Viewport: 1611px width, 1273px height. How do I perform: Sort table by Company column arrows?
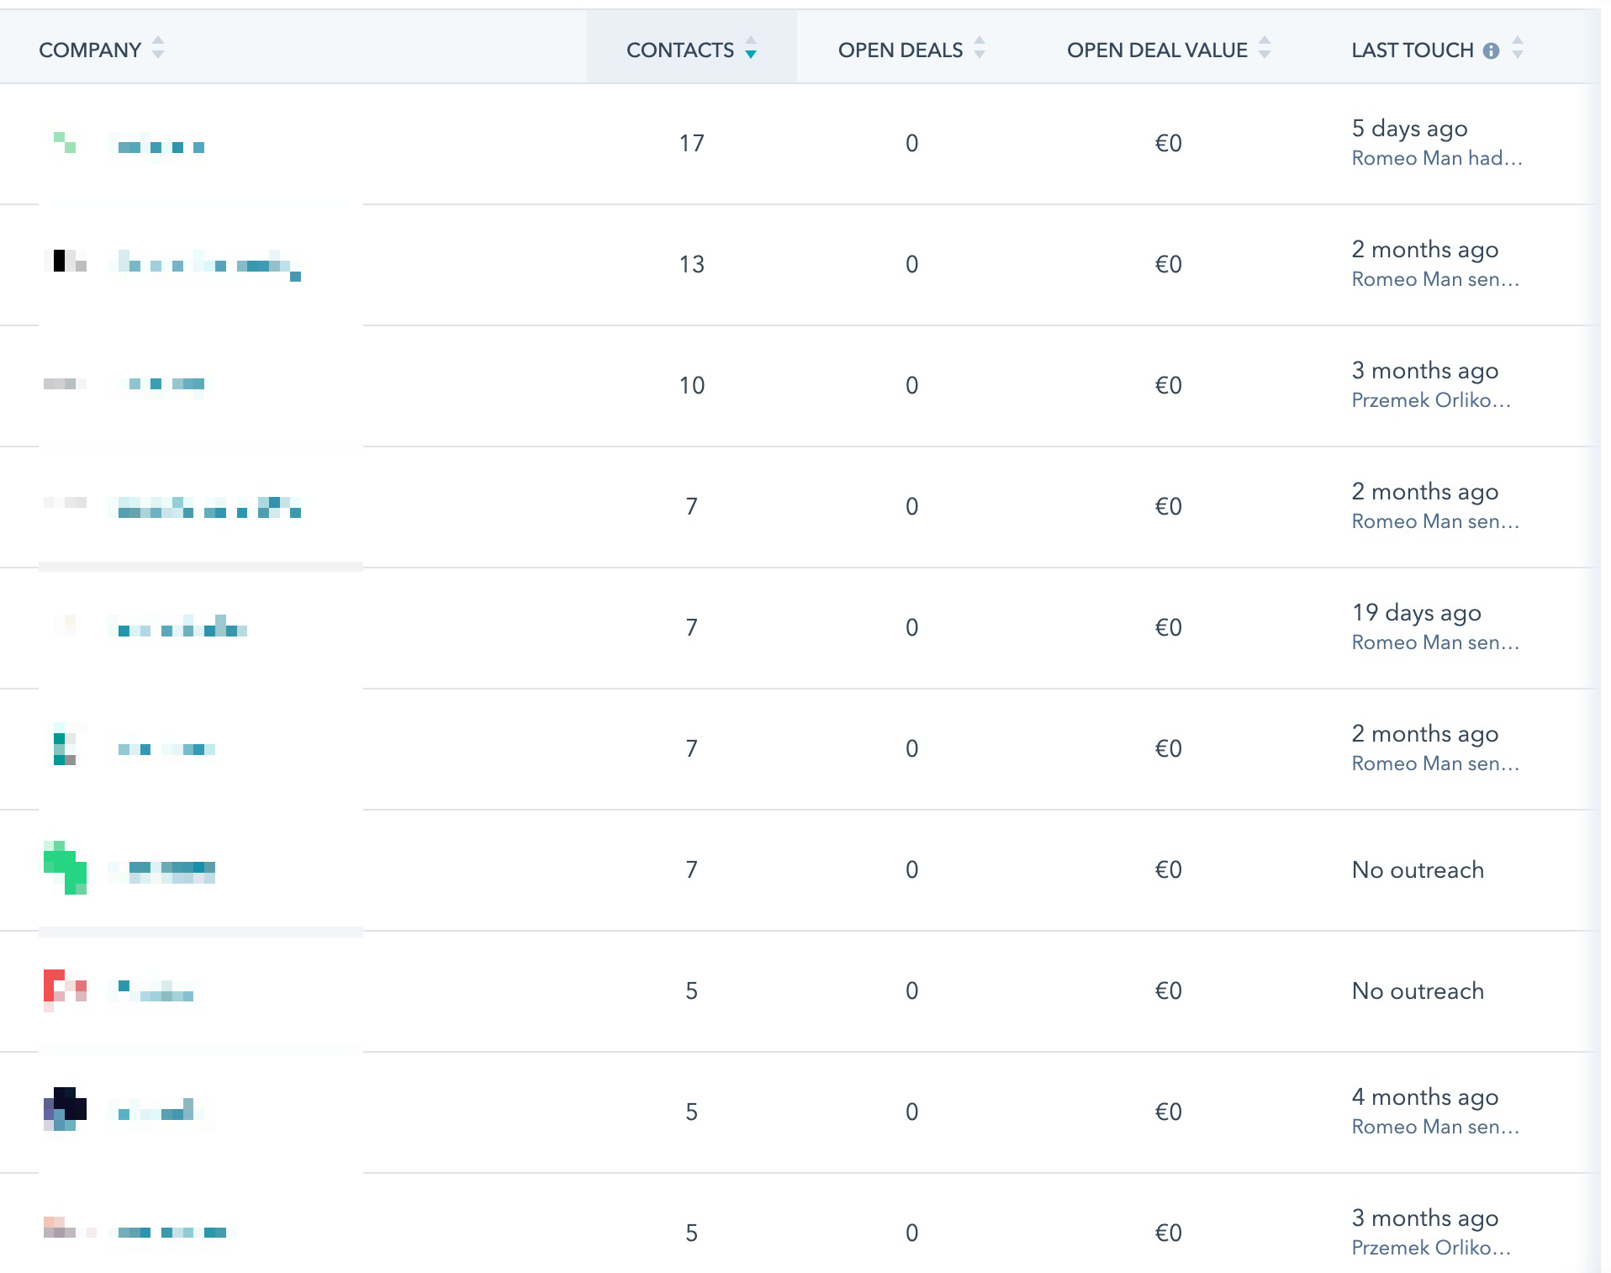point(157,48)
